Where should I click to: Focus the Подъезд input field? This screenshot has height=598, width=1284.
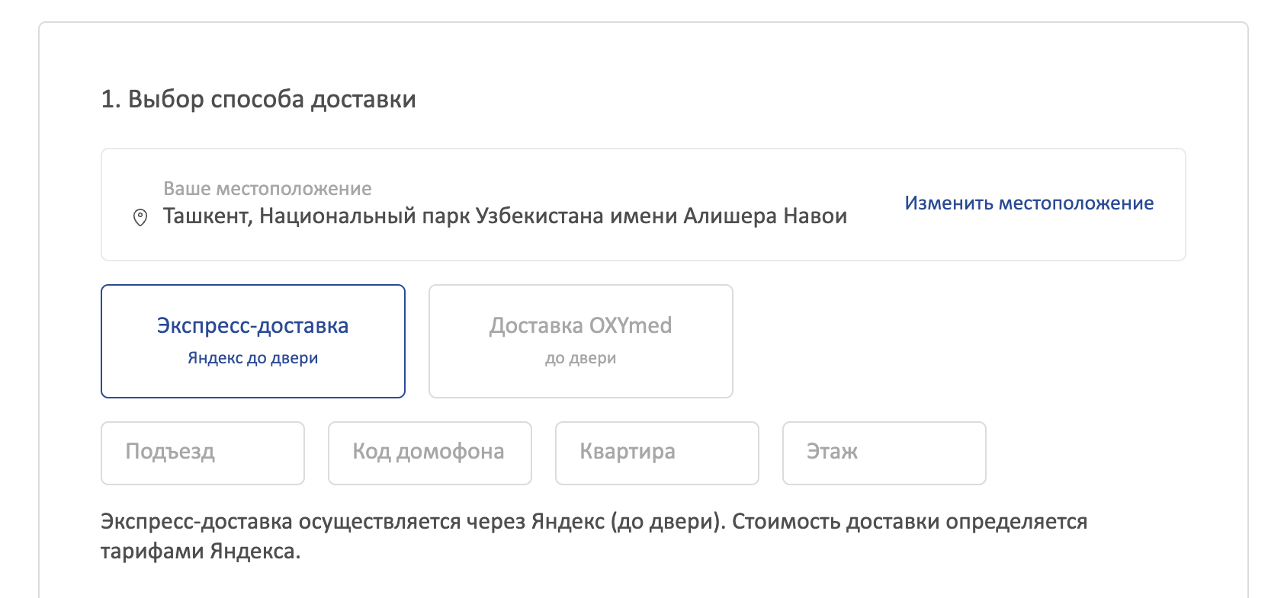tap(203, 452)
